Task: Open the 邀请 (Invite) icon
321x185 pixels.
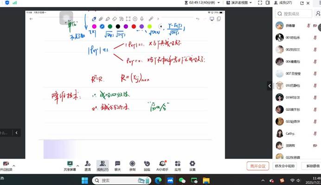Action: pyautogui.click(x=88, y=166)
